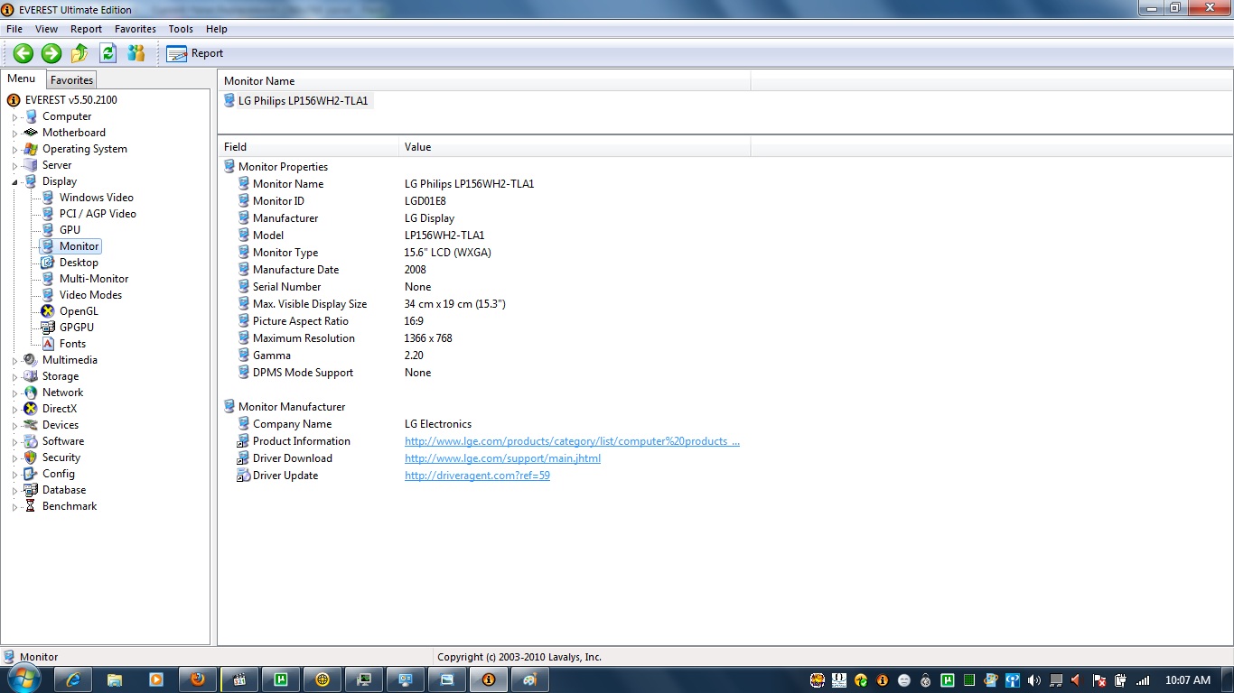The height and width of the screenshot is (693, 1234).
Task: Open the Windows Video node
Action: click(x=96, y=198)
